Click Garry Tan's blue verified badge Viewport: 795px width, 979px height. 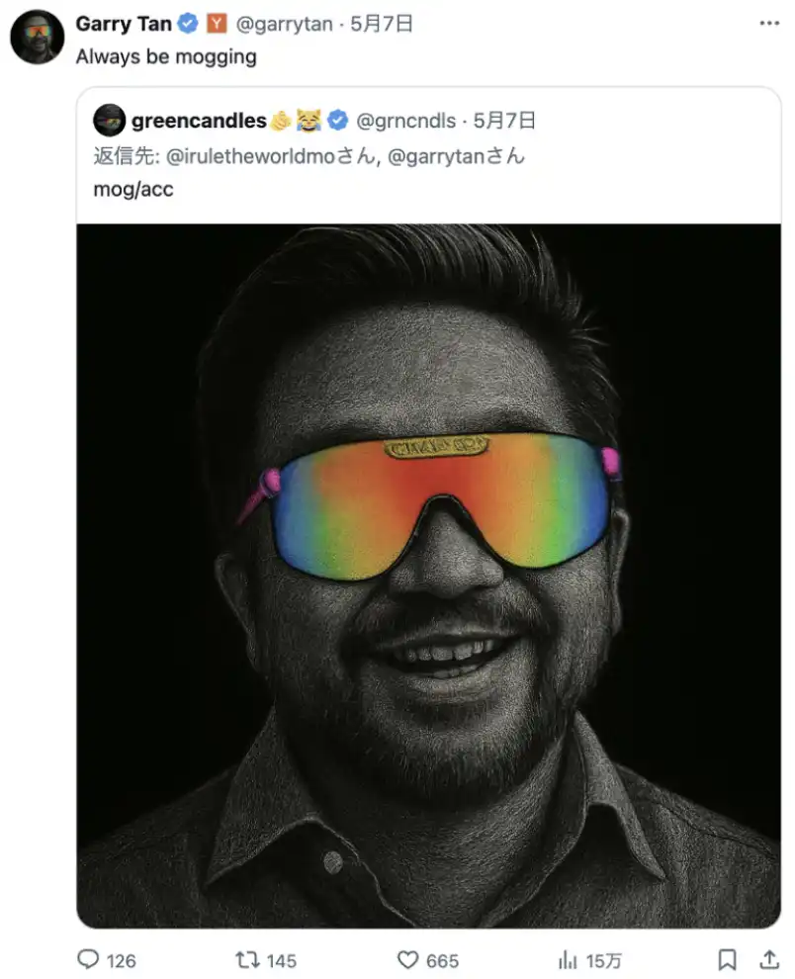pyautogui.click(x=189, y=25)
